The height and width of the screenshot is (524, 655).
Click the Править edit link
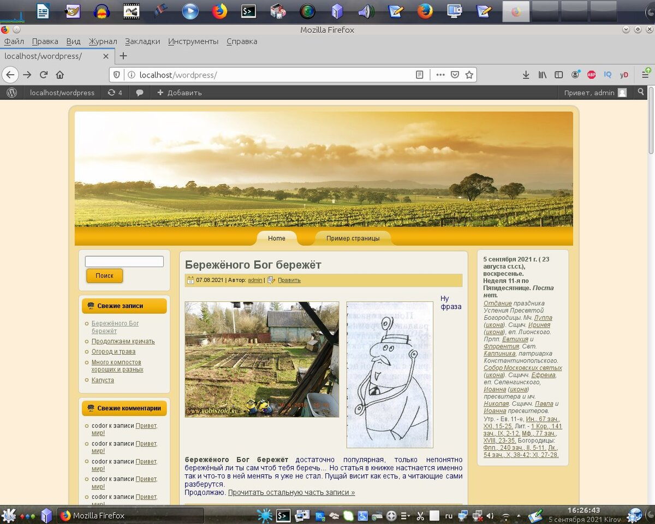(289, 280)
